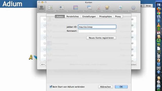The height and width of the screenshot is (91, 162).
Task: Toggle the first account row checkbox
Action: [x=45, y=19]
